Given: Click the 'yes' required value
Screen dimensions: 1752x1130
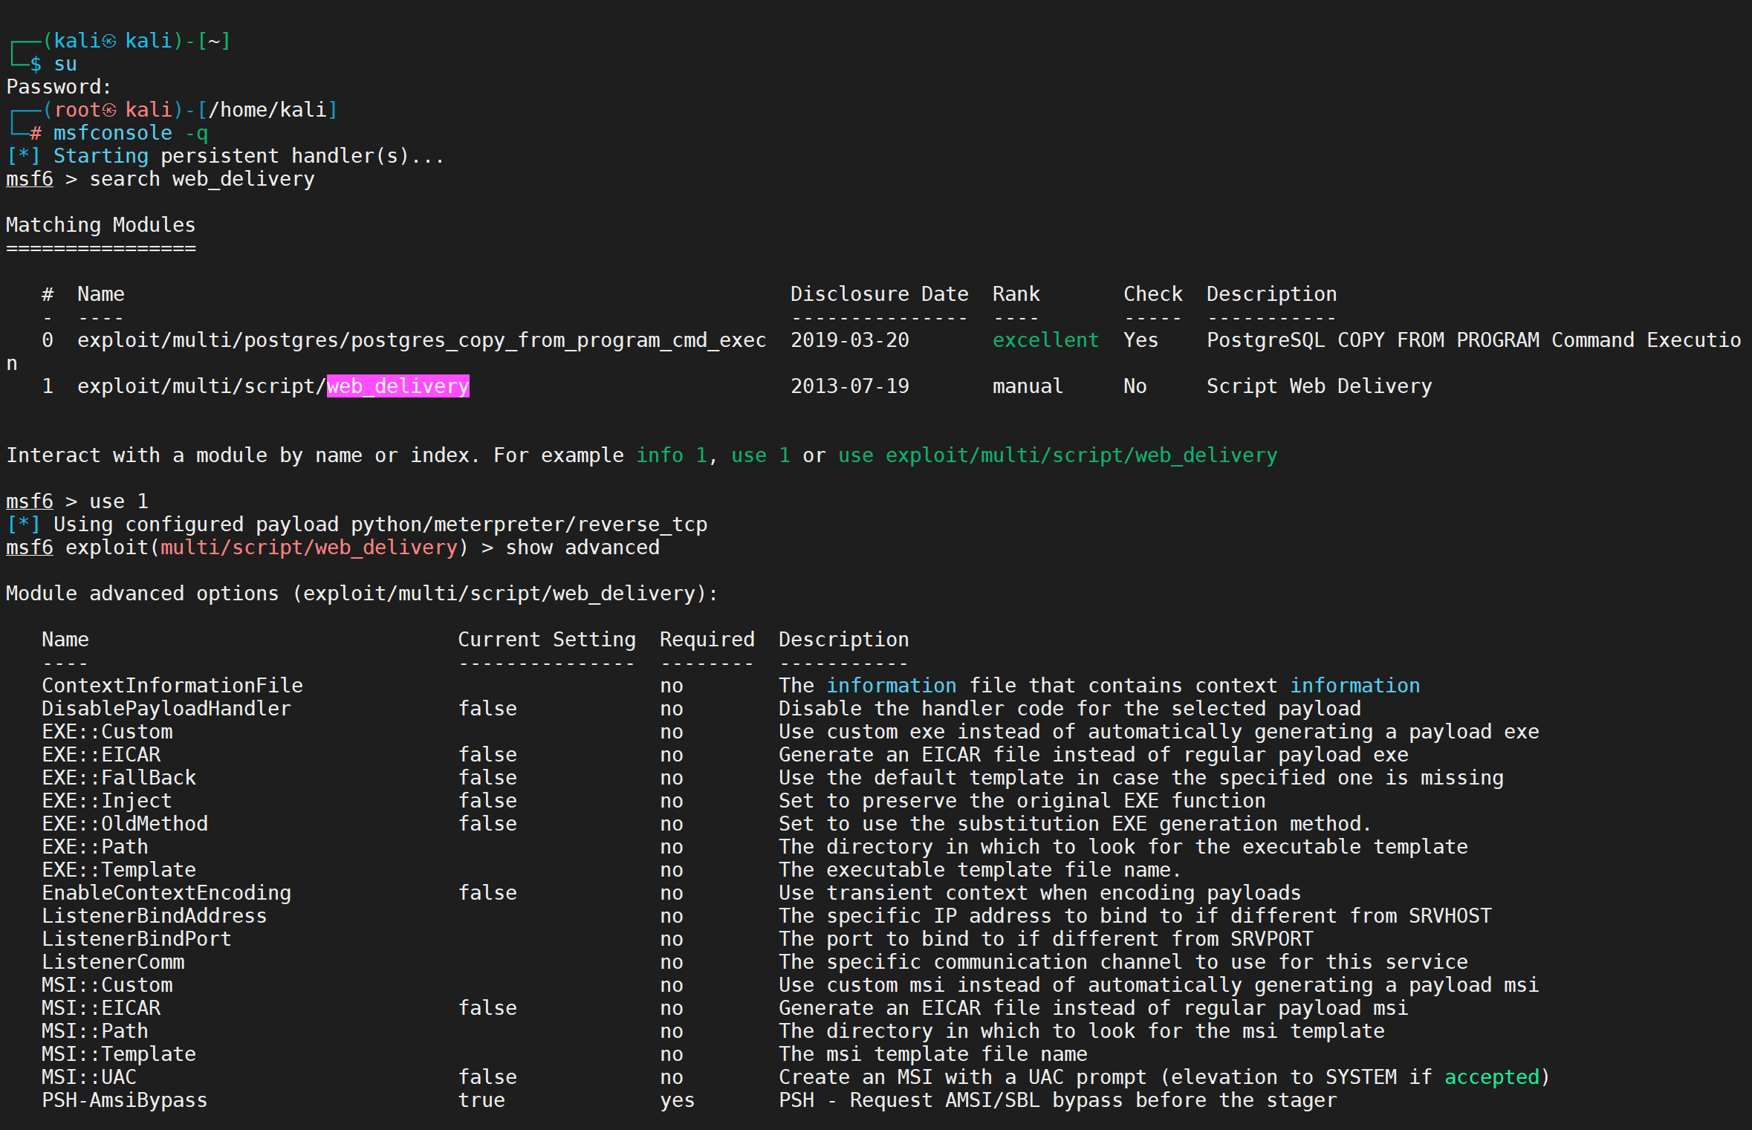Looking at the screenshot, I should [x=677, y=1100].
